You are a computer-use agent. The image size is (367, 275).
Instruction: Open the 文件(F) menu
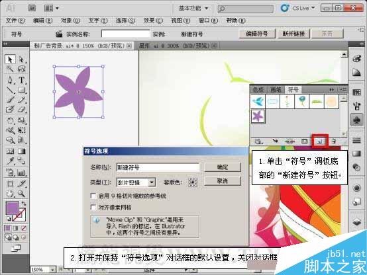pos(15,20)
